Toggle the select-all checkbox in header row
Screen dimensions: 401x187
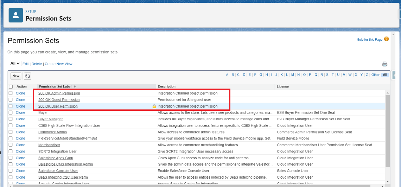pyautogui.click(x=11, y=86)
